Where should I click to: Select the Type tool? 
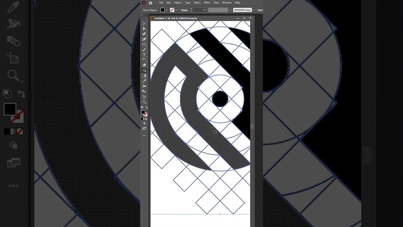click(x=144, y=55)
